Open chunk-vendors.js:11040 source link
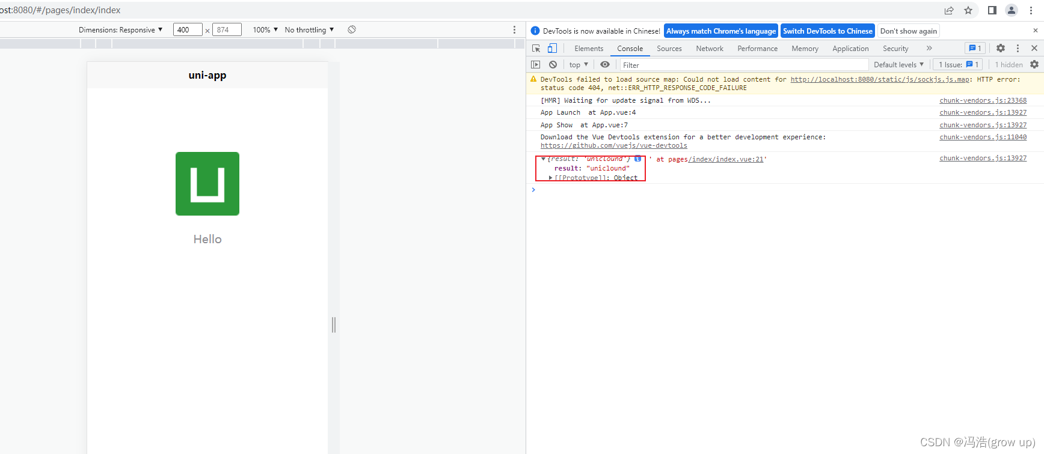Image resolution: width=1044 pixels, height=454 pixels. (x=983, y=137)
